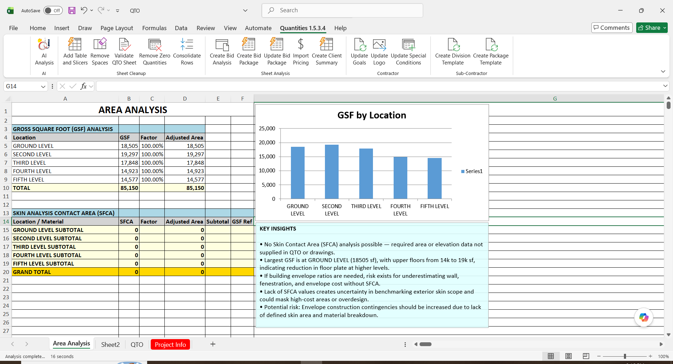Switch to Page Break Preview
Screen dimensions: 673x364
coord(586,356)
